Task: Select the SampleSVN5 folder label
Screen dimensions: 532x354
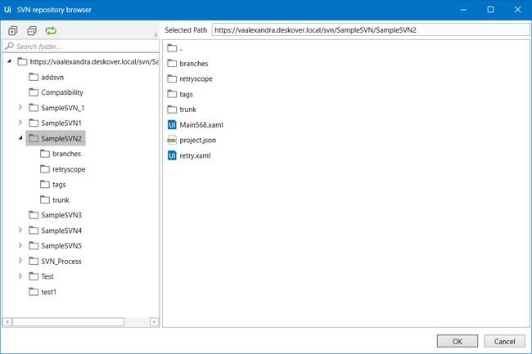Action: 61,245
